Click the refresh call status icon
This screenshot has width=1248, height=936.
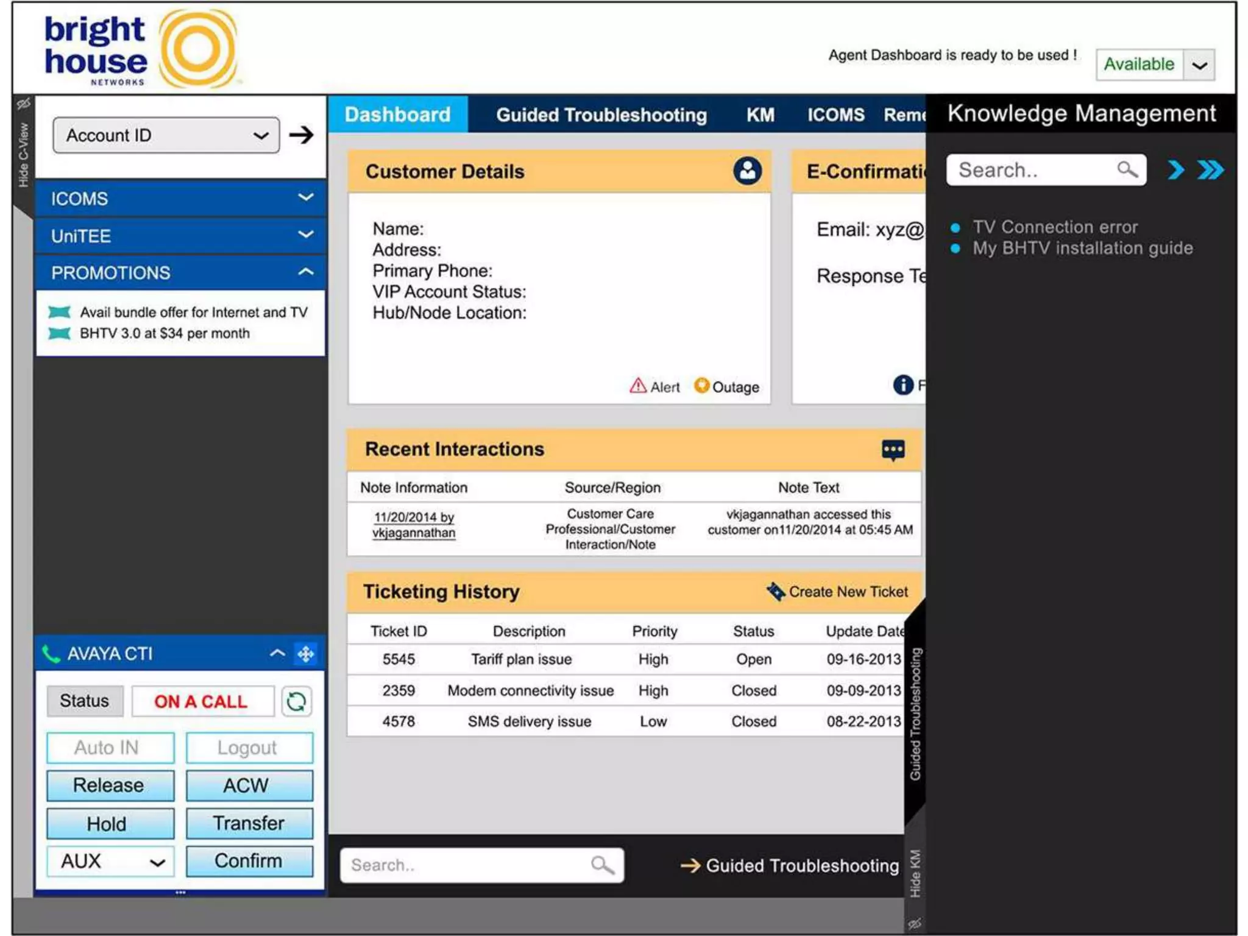[x=296, y=701]
